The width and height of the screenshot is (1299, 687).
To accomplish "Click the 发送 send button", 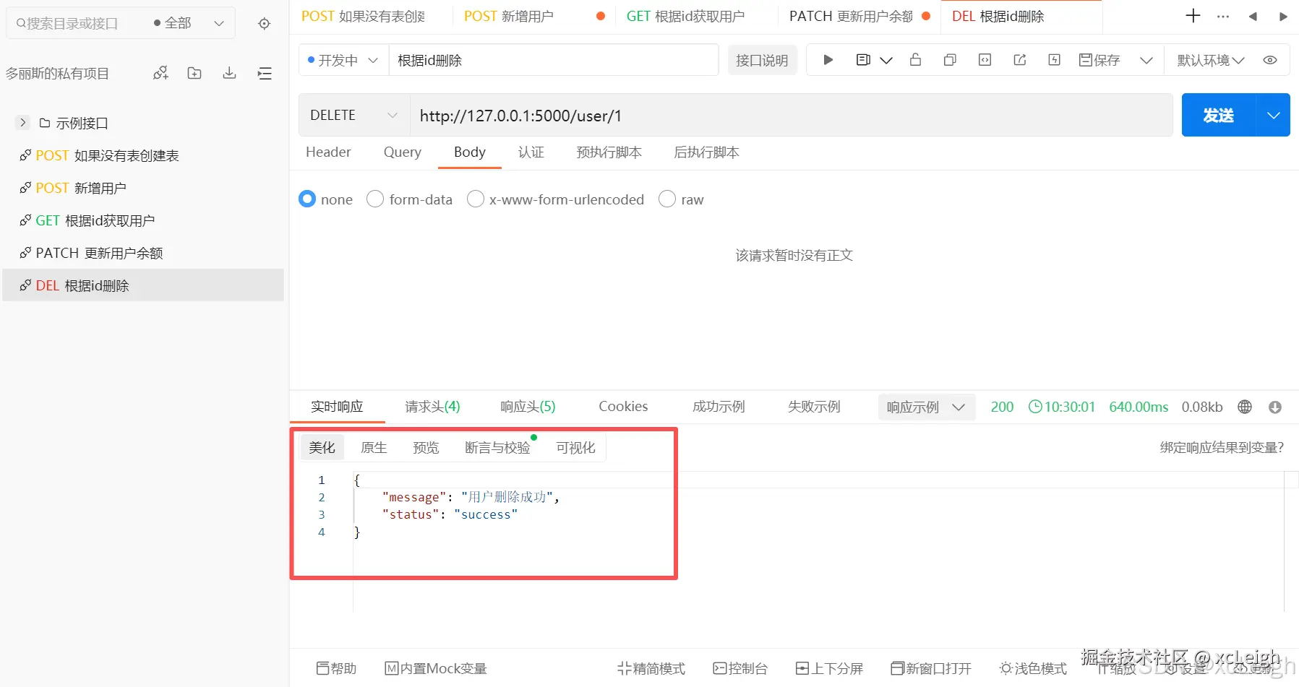I will [1218, 115].
